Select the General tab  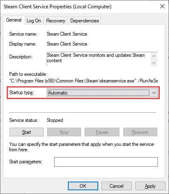tap(14, 20)
